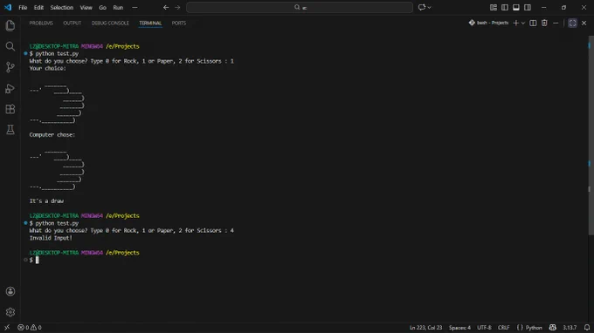This screenshot has width=594, height=333.
Task: Toggle the secondary side bar
Action: (x=528, y=7)
